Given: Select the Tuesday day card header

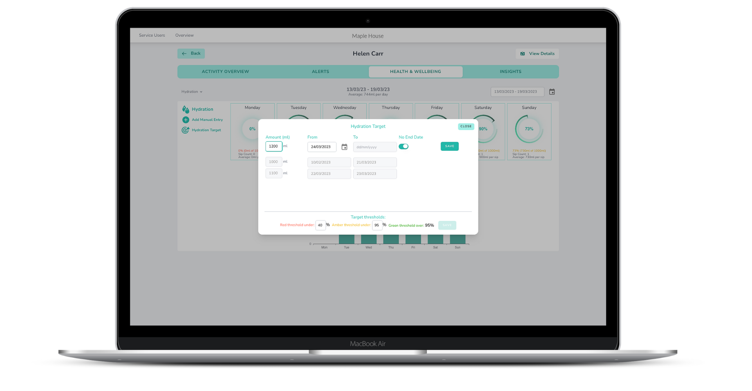Looking at the screenshot, I should tap(298, 108).
